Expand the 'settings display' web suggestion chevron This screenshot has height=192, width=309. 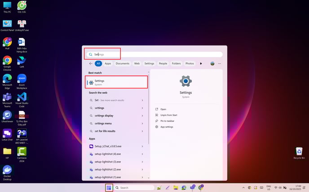point(142,115)
